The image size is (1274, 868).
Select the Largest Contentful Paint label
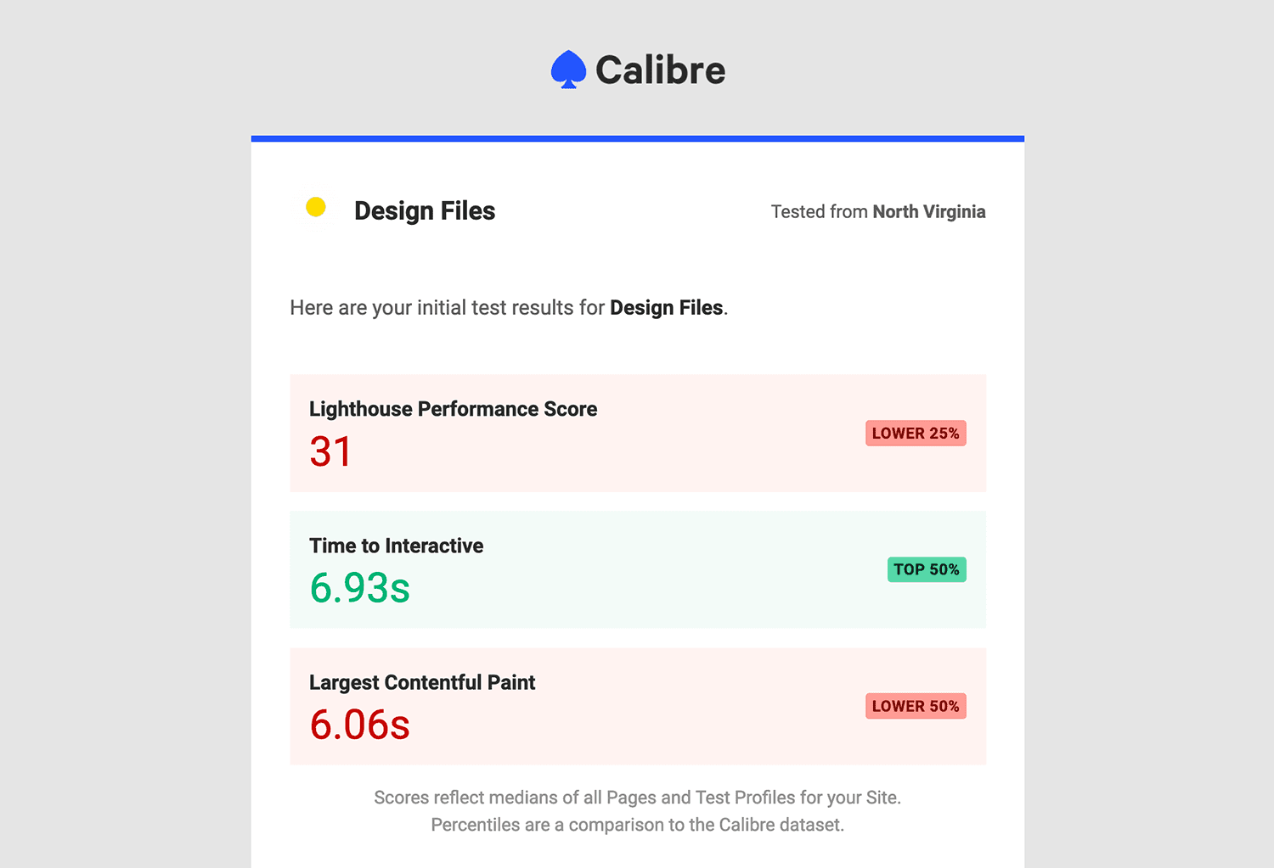[x=422, y=682]
